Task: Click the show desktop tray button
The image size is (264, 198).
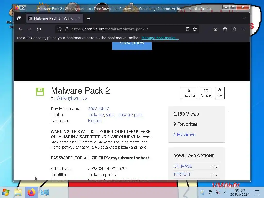Action: (x=257, y=192)
